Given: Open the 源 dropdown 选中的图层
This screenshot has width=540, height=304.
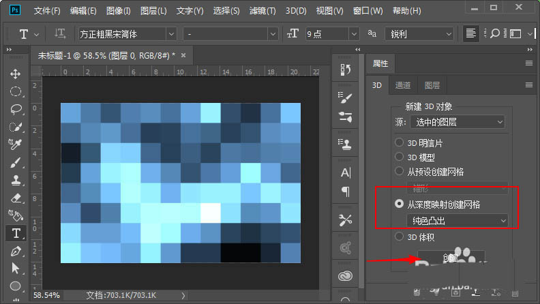Looking at the screenshot, I should (457, 122).
